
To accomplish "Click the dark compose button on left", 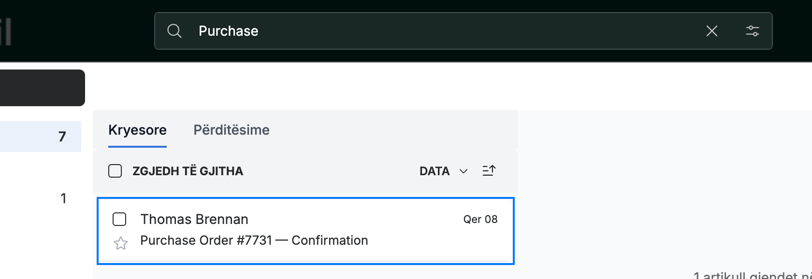I will tap(43, 88).
